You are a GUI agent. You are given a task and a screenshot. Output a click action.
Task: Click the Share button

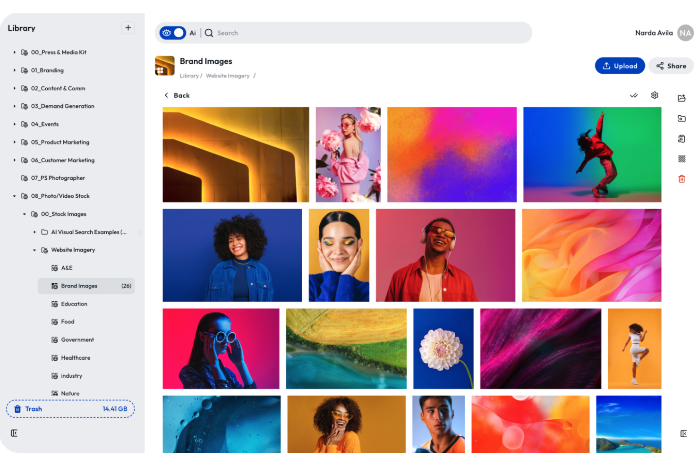671,66
